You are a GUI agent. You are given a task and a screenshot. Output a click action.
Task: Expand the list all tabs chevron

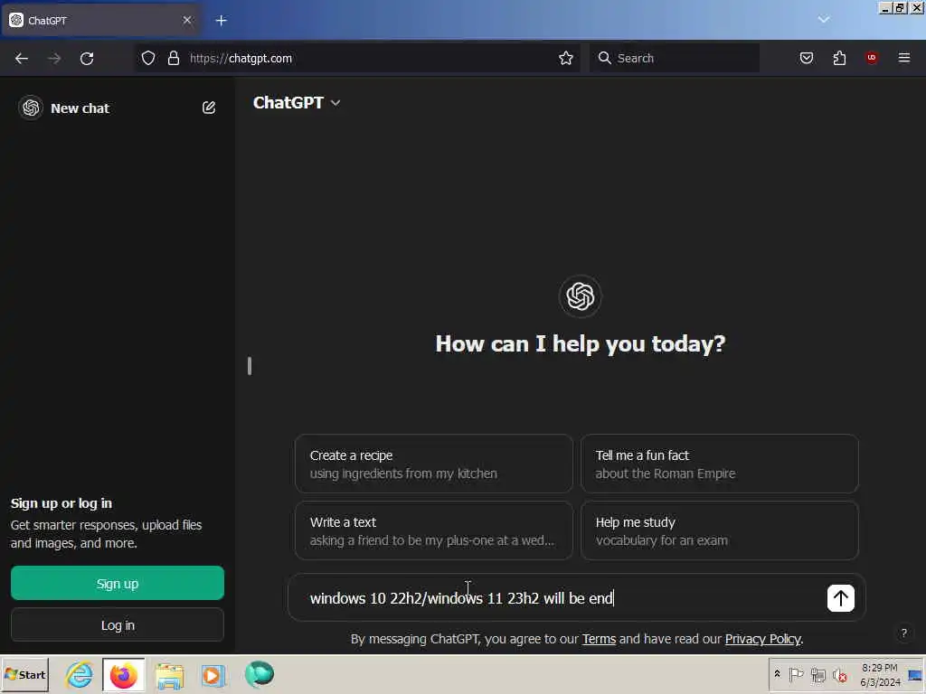click(x=823, y=20)
